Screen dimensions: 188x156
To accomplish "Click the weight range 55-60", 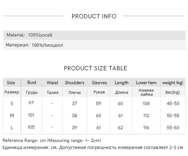I will point(173,128).
